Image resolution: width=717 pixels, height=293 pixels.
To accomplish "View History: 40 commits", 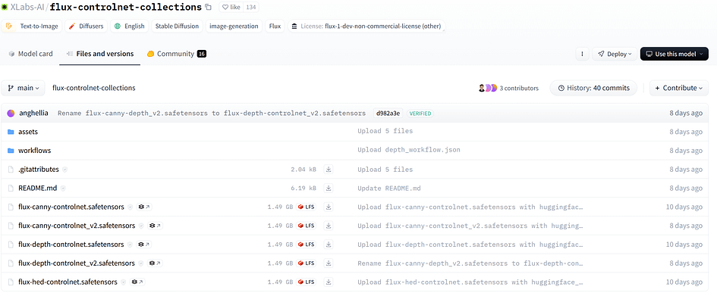I will coord(593,88).
